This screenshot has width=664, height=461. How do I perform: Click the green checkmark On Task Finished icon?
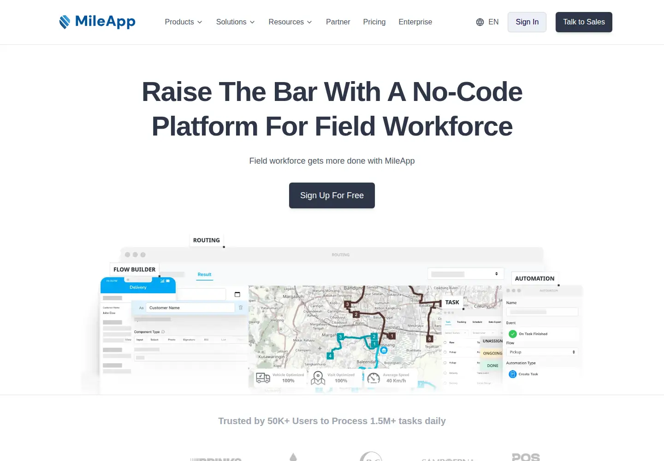click(513, 334)
